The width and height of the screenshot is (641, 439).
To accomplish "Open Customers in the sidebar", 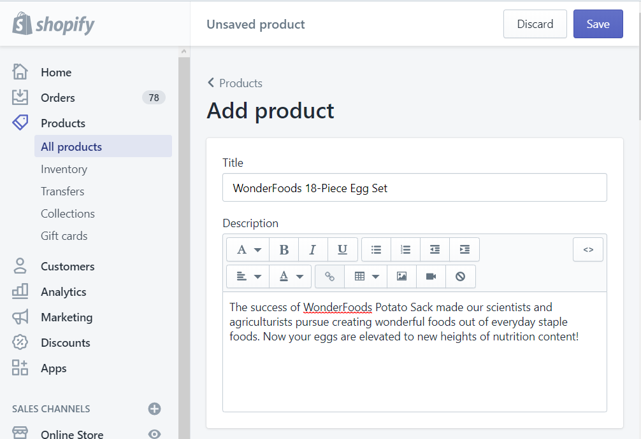I will coord(68,266).
